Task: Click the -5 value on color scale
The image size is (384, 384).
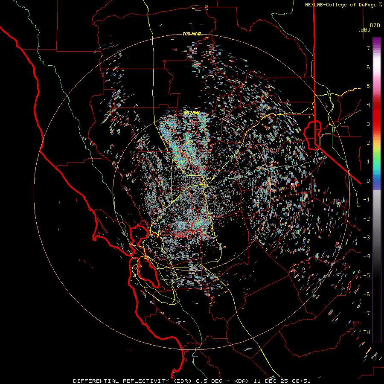Action: (367, 275)
